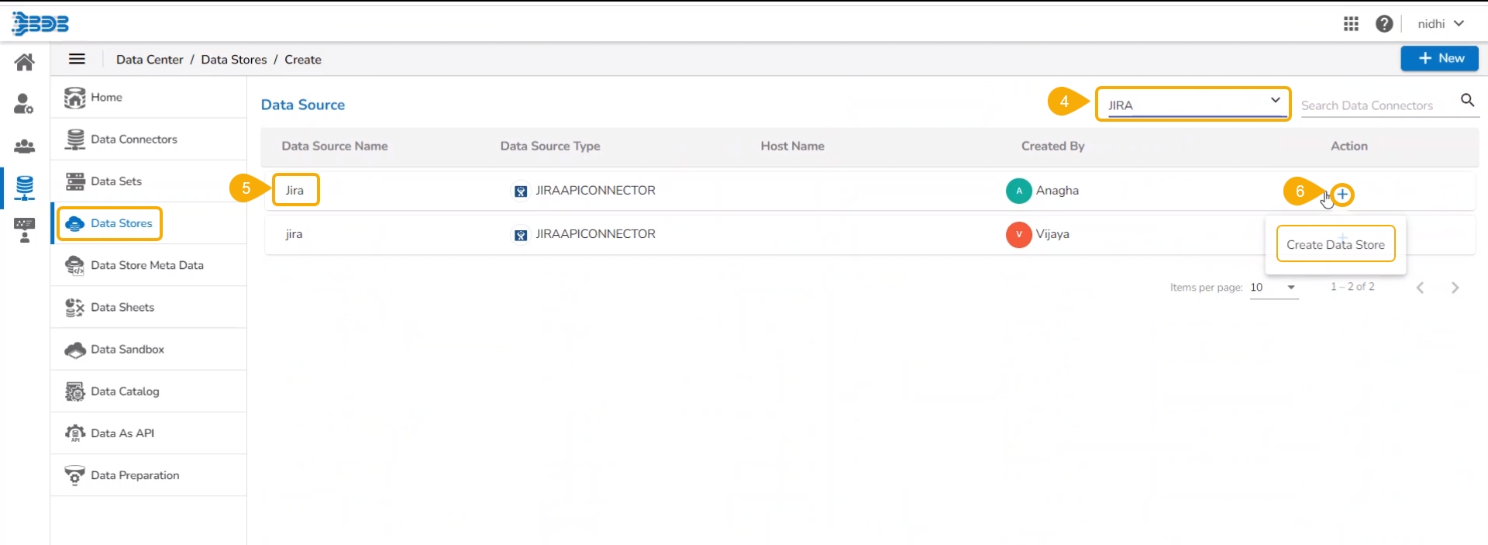Viewport: 1488px width, 545px height.
Task: Click the Home menu icon in sidebar
Action: 75,98
